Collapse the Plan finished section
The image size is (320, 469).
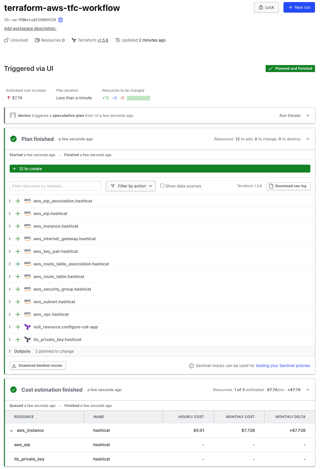tap(308, 139)
